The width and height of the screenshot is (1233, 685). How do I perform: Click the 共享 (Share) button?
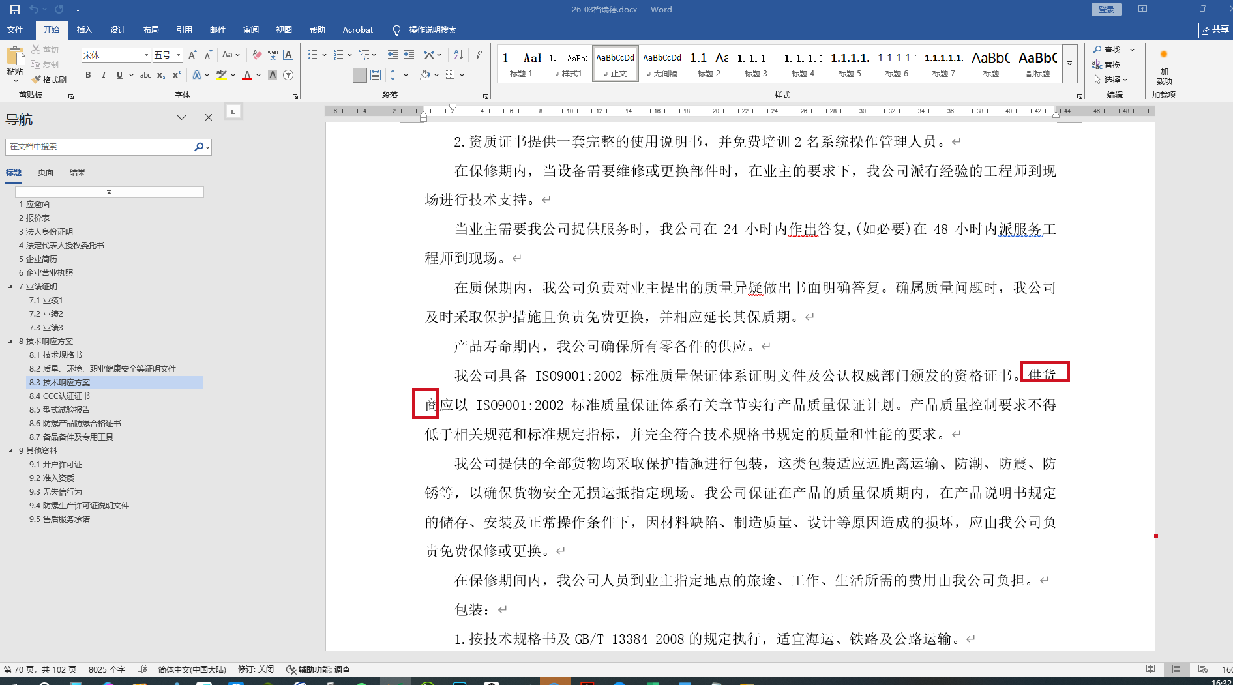(x=1215, y=30)
